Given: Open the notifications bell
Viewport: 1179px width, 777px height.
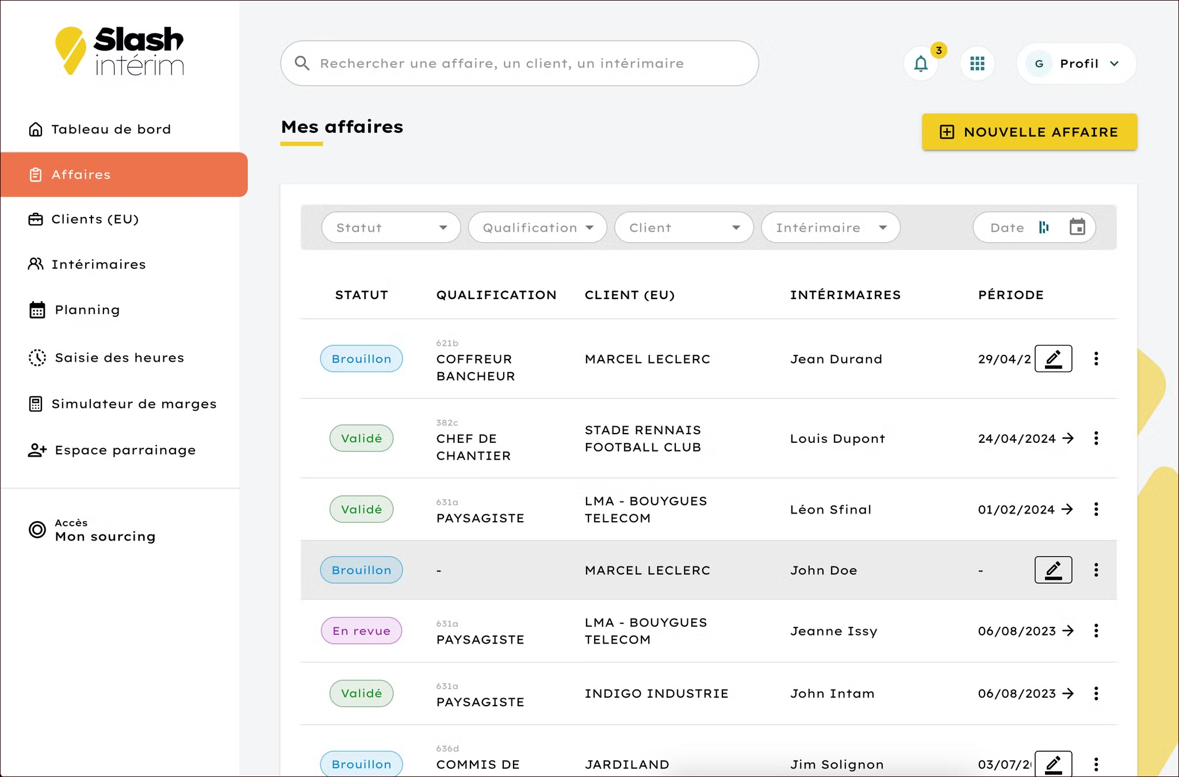Looking at the screenshot, I should [x=921, y=64].
